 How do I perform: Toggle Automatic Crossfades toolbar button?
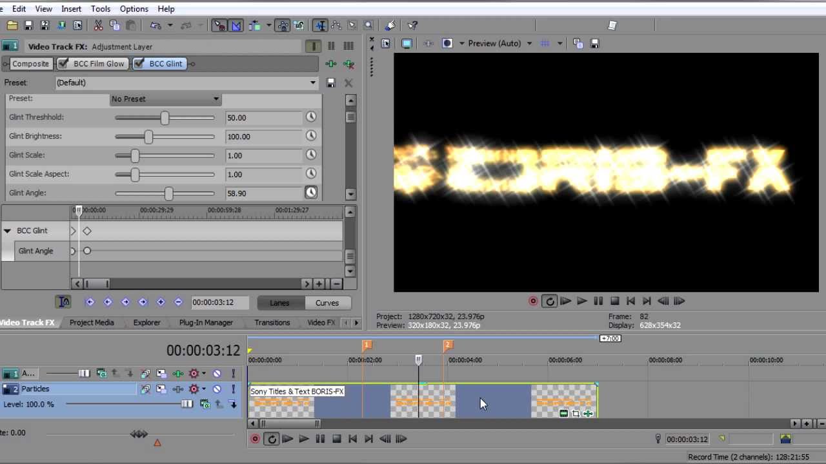coord(236,26)
